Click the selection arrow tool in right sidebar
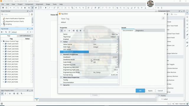189x106 pixels. tap(187, 13)
